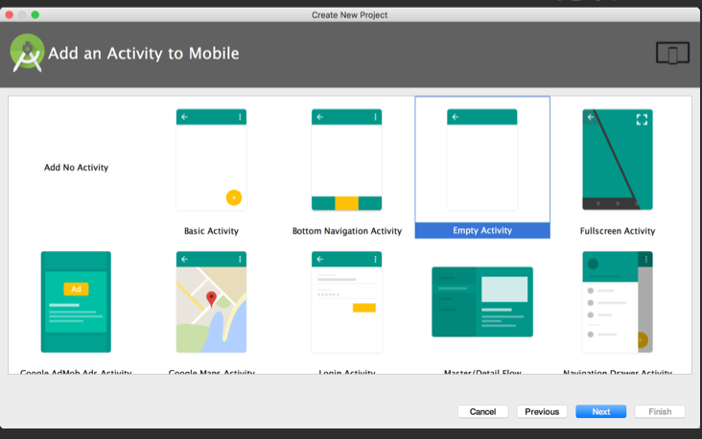Click the Bottom Navigation Activity label

pyautogui.click(x=347, y=231)
